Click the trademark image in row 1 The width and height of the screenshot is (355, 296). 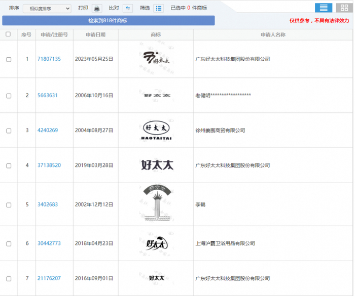(x=156, y=58)
